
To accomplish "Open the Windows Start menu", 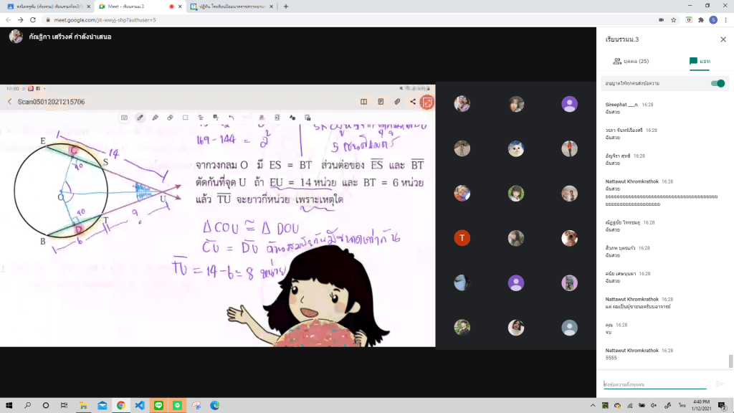I will [x=9, y=405].
